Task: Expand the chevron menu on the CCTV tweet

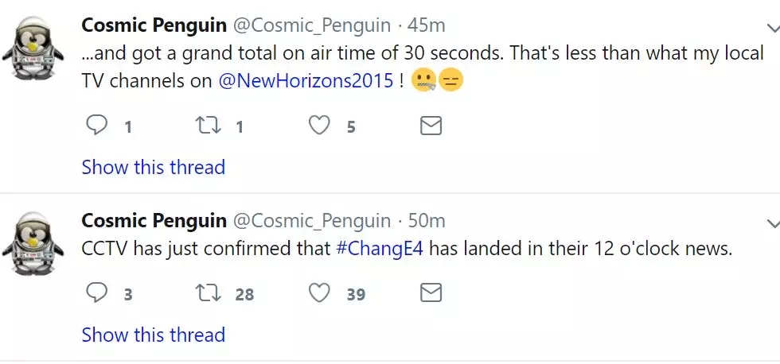Action: (x=770, y=223)
